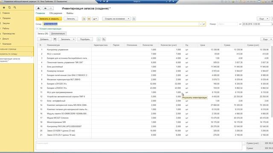Select Инвентаризация запасов (создание) window entry
Screen dimensions: 273x153
(x=17, y=60)
